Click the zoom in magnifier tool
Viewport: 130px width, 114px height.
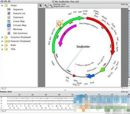[46, 6]
